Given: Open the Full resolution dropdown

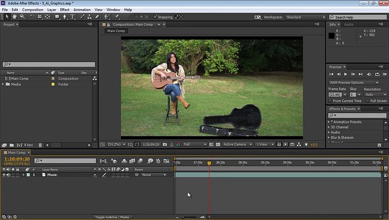Looking at the screenshot, I should point(194,144).
